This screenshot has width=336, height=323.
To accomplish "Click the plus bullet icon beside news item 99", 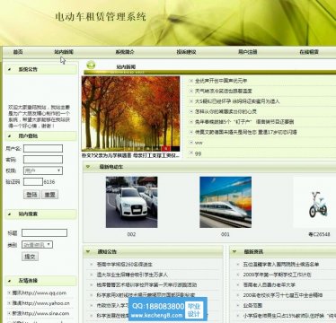I will click(190, 153).
